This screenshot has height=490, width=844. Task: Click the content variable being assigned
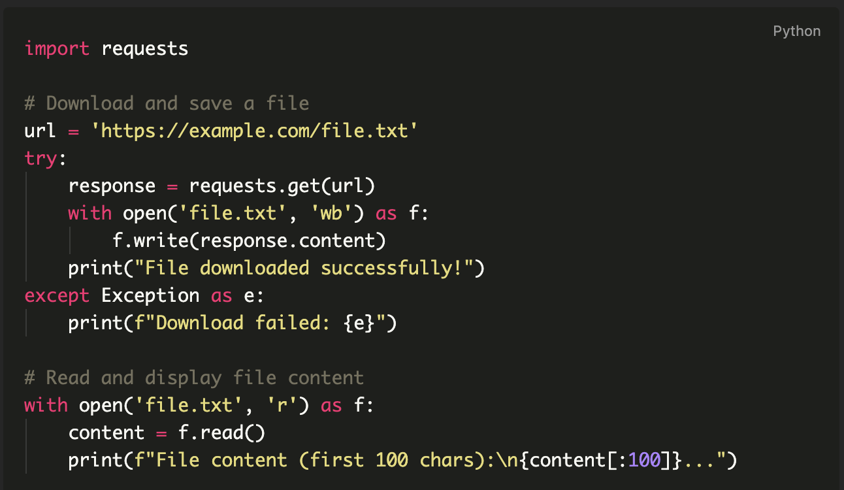pos(106,433)
